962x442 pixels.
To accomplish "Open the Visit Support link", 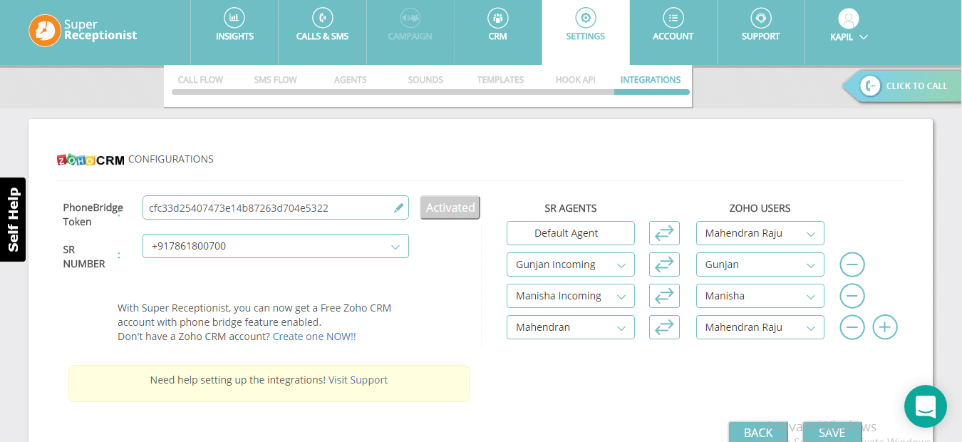I will click(358, 380).
